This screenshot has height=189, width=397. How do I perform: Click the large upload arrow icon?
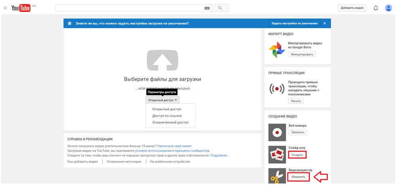[162, 60]
